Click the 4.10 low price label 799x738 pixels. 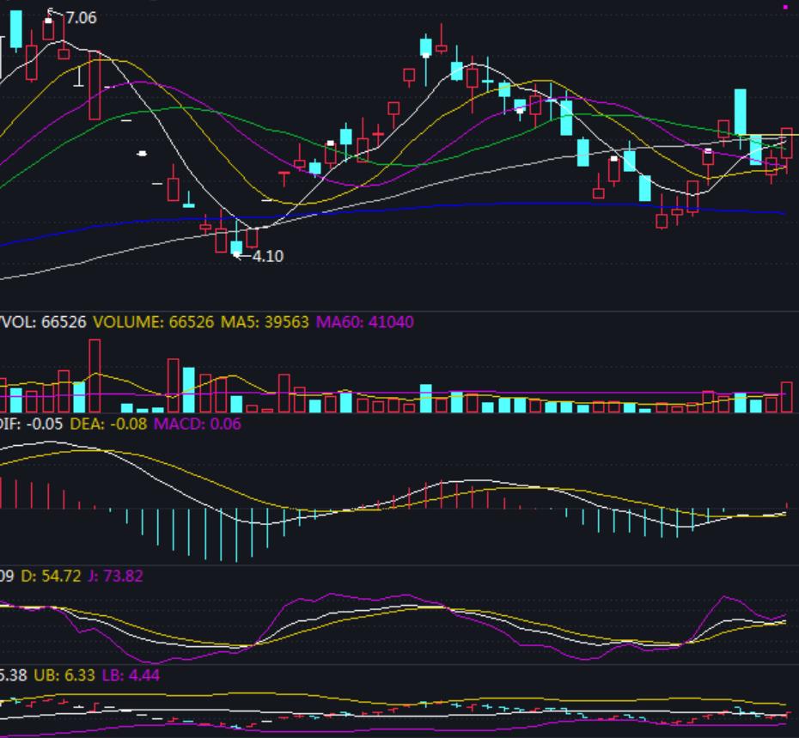(268, 256)
